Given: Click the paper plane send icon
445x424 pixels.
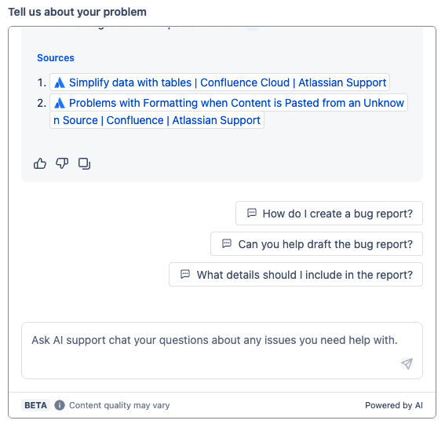Looking at the screenshot, I should coord(407,364).
